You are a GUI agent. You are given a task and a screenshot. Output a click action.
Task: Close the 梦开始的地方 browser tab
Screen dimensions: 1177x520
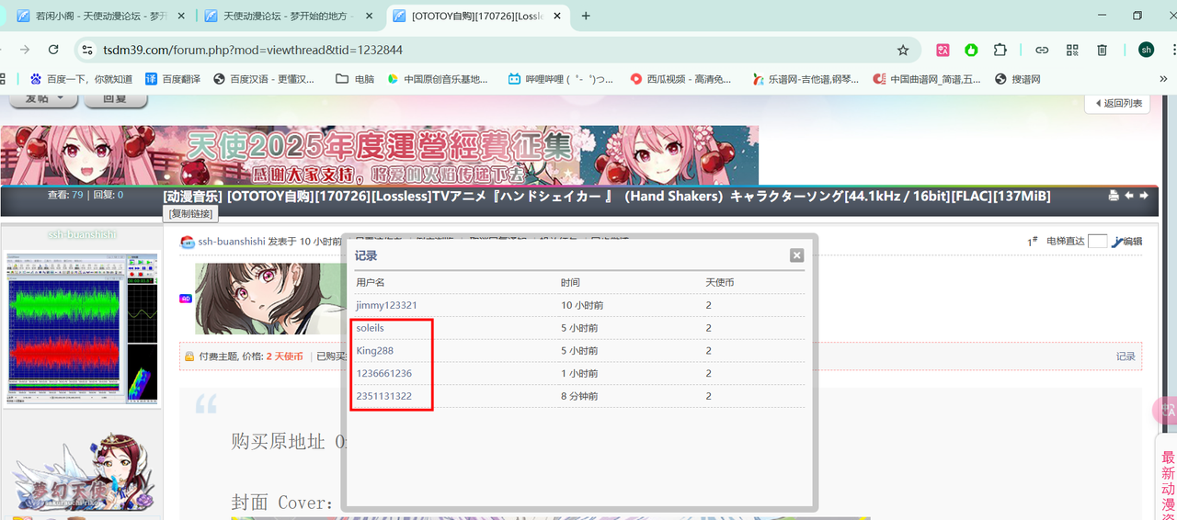coord(369,16)
